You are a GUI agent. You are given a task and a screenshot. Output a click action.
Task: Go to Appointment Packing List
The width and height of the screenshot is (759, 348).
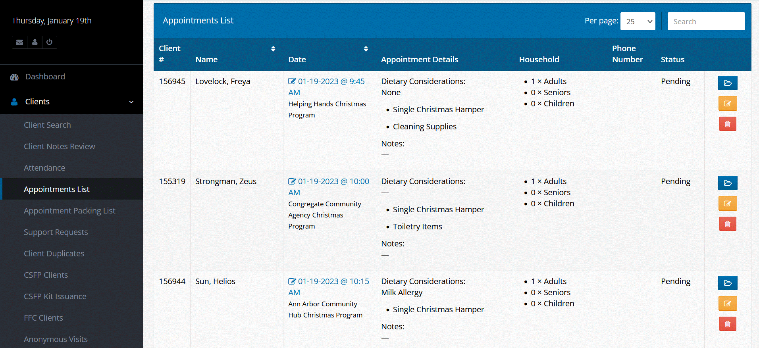(69, 211)
